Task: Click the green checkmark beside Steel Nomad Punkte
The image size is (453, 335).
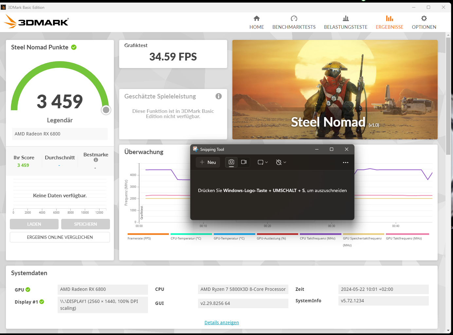Action: (74, 47)
